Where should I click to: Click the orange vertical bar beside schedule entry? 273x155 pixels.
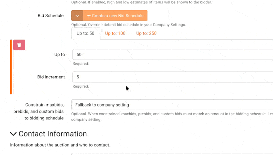pos(11,67)
